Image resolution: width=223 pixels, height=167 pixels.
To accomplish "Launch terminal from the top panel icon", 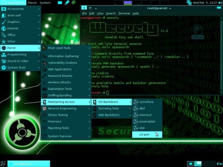I will [60, 3].
